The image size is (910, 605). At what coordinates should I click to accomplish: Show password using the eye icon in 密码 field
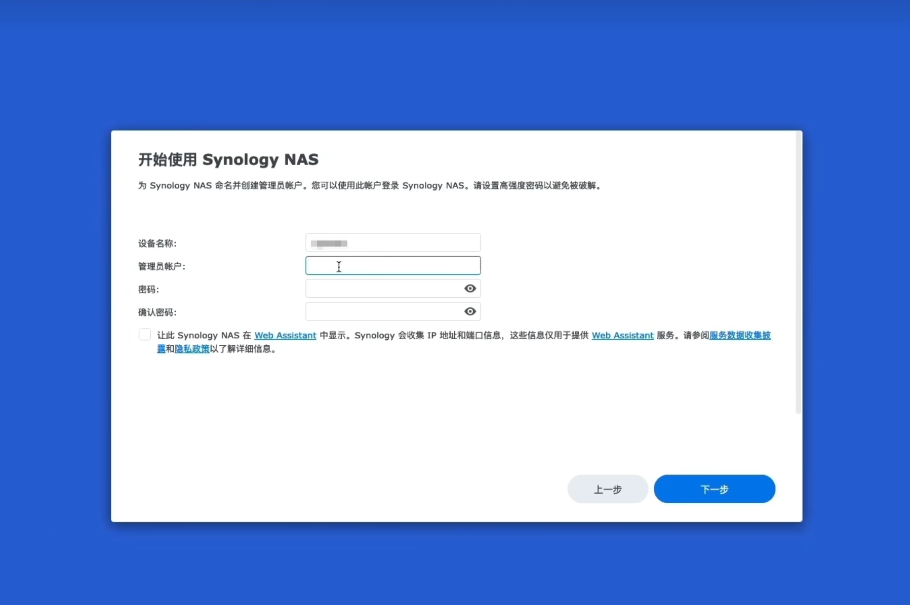point(470,289)
